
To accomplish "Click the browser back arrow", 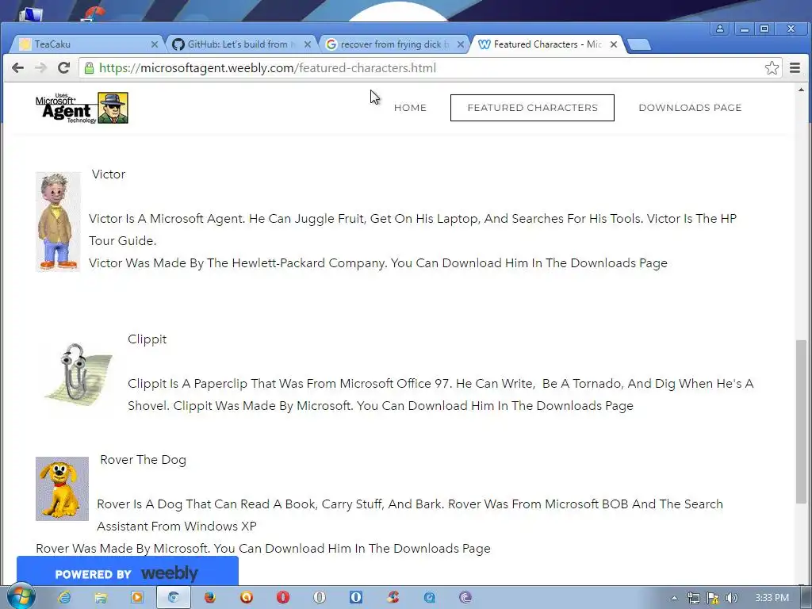I will pos(17,68).
